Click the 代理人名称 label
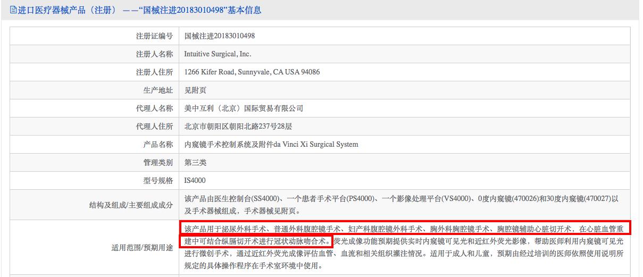The image size is (643, 277). click(x=154, y=108)
